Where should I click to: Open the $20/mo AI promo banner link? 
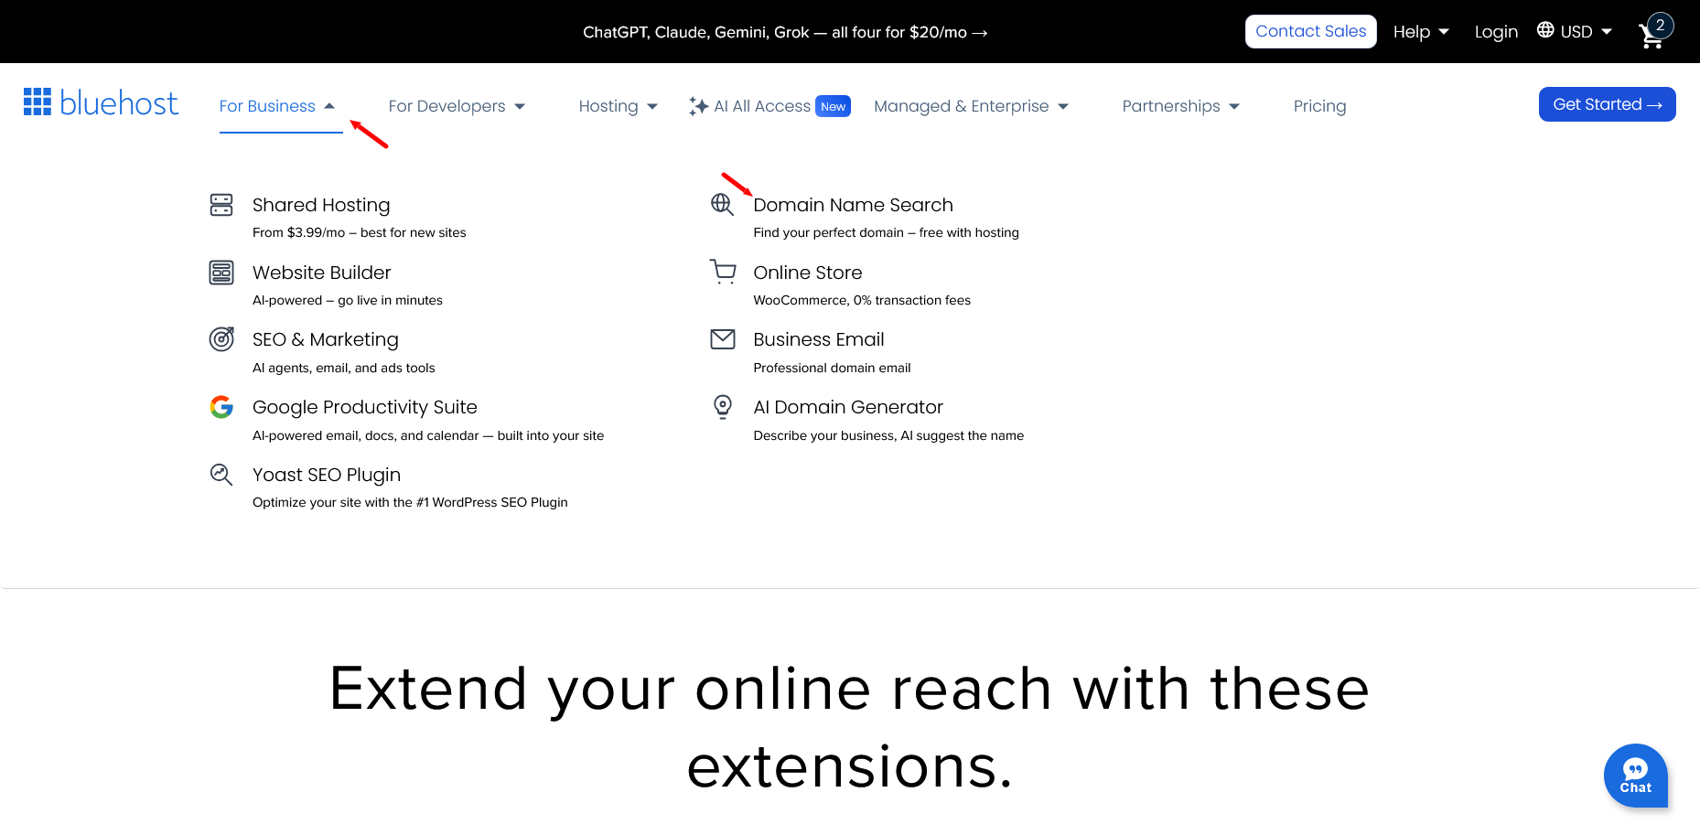(x=785, y=32)
